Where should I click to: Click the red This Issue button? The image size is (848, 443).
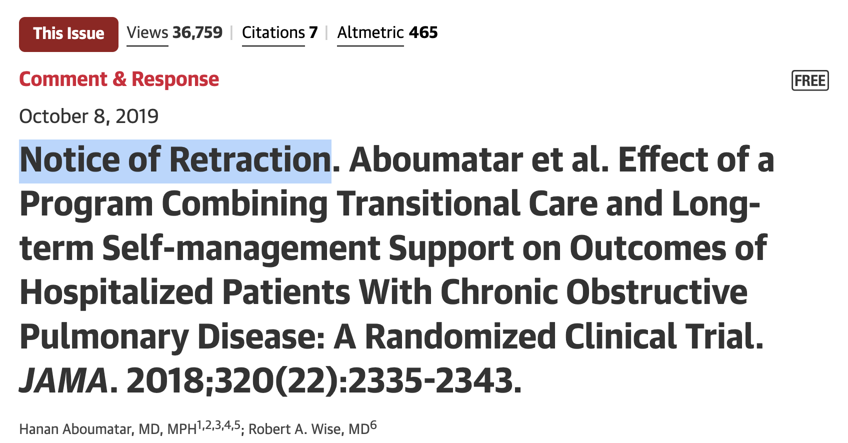(68, 34)
